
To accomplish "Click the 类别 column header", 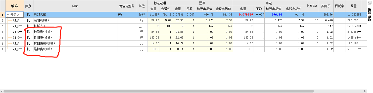I will (x=28, y=6).
